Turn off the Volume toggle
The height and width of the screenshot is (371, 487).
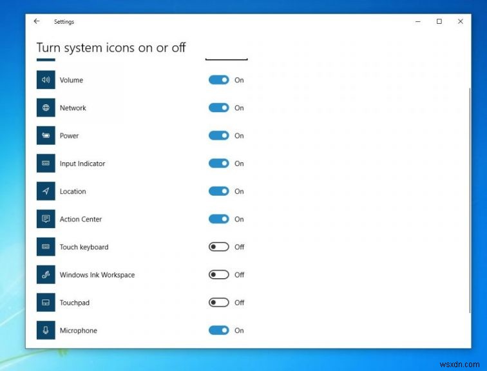pyautogui.click(x=218, y=80)
